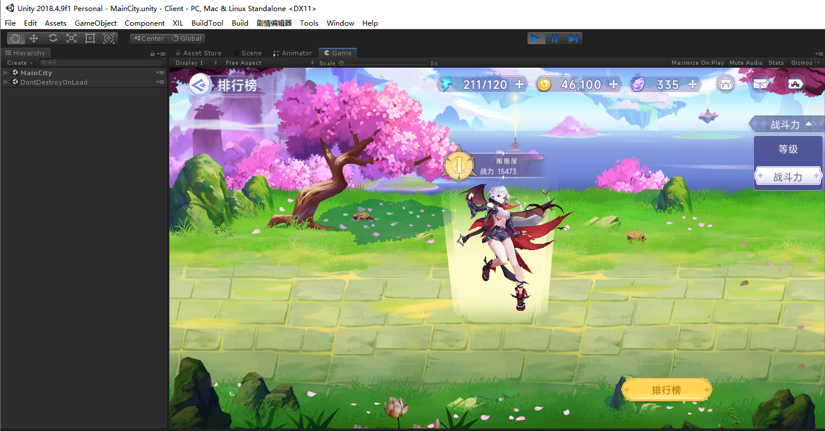Open the Gizmos dropdown
825x431 pixels.
[805, 63]
